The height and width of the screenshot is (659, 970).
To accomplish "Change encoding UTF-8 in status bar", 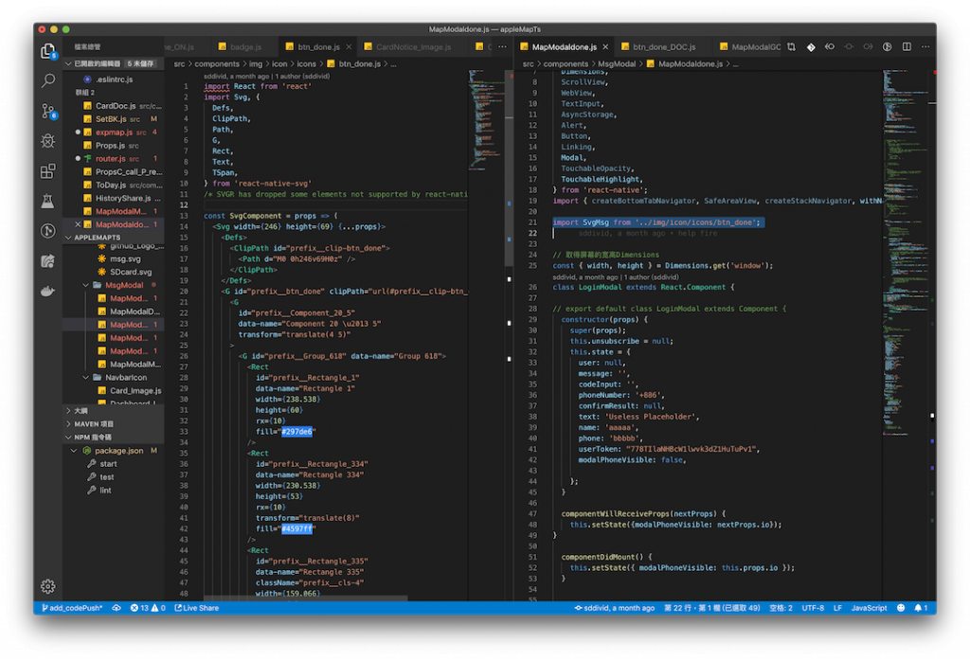I will (812, 608).
